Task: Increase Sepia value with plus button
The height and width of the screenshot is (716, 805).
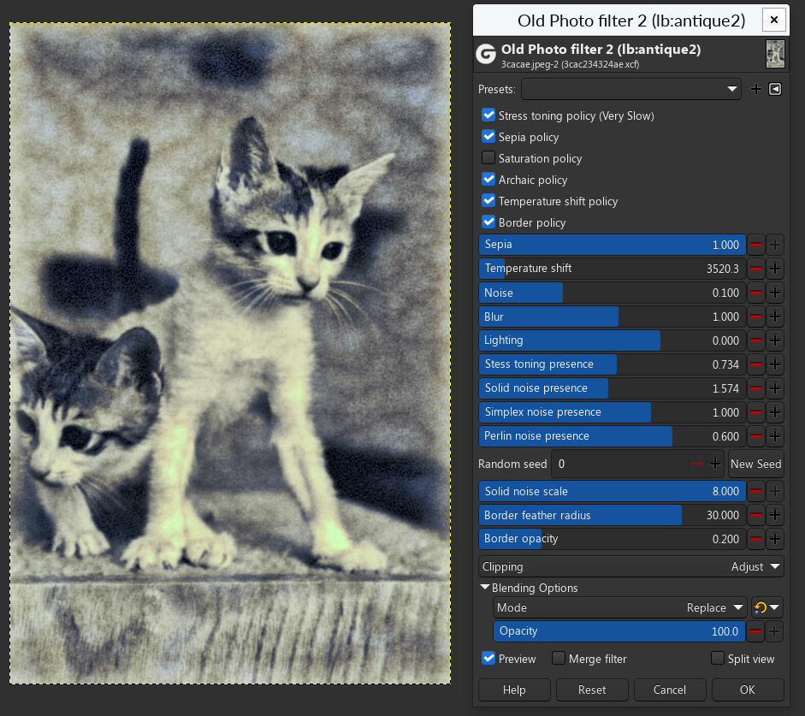Action: [775, 245]
